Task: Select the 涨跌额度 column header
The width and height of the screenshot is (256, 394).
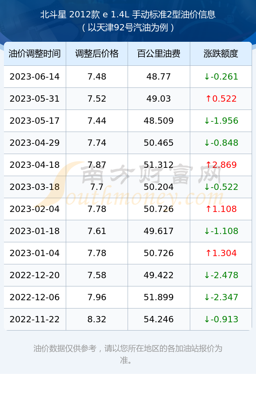Action: [x=221, y=54]
